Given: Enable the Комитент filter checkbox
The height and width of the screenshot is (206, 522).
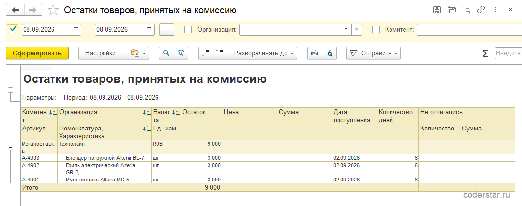Looking at the screenshot, I should pos(376,29).
